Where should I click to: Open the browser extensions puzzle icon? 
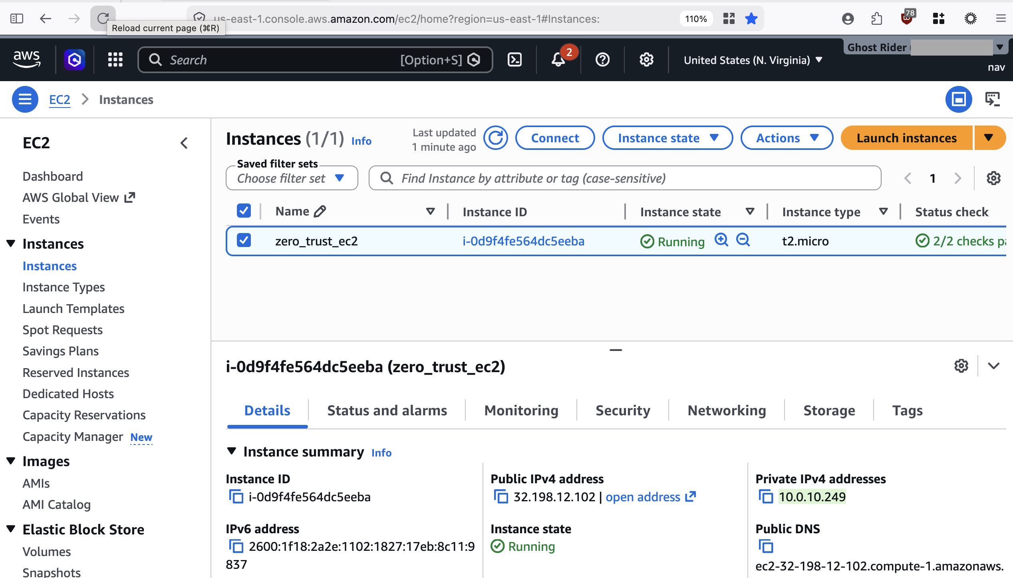click(877, 18)
